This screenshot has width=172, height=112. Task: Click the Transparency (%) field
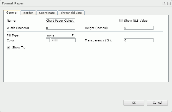[x=139, y=40]
